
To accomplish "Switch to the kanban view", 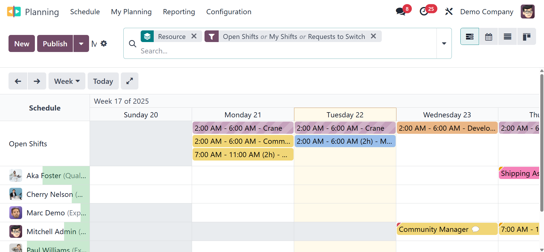I will click(526, 37).
